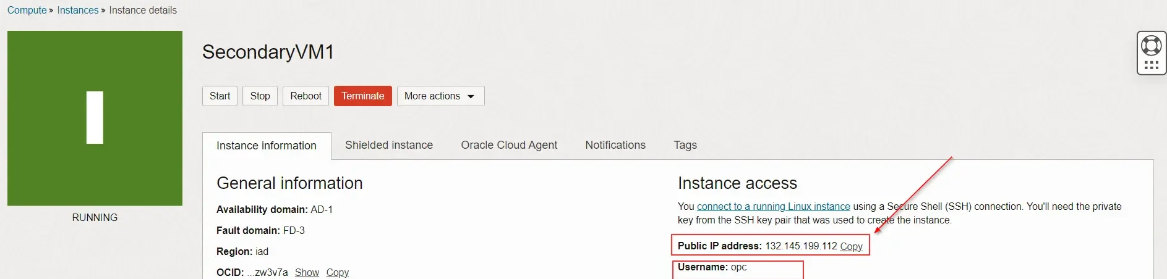Go to the Tags tab

(685, 145)
